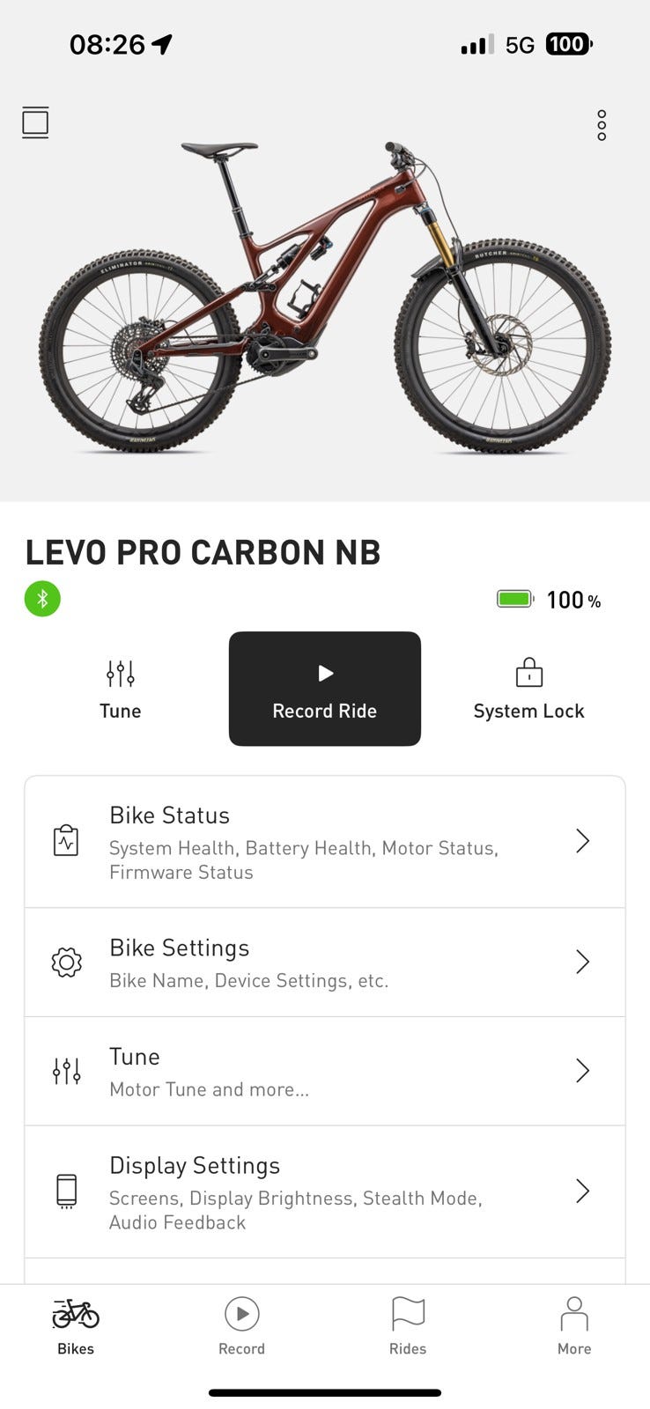Screen dimensions: 650x1409
Task: Expand Bike Status with its chevron
Action: pos(582,841)
